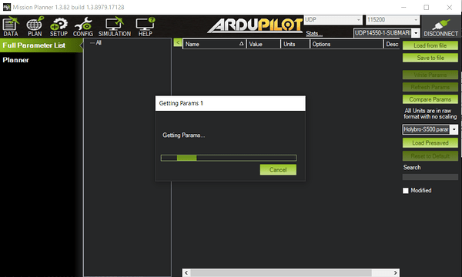
Task: Open the HELP screen
Action: click(146, 26)
